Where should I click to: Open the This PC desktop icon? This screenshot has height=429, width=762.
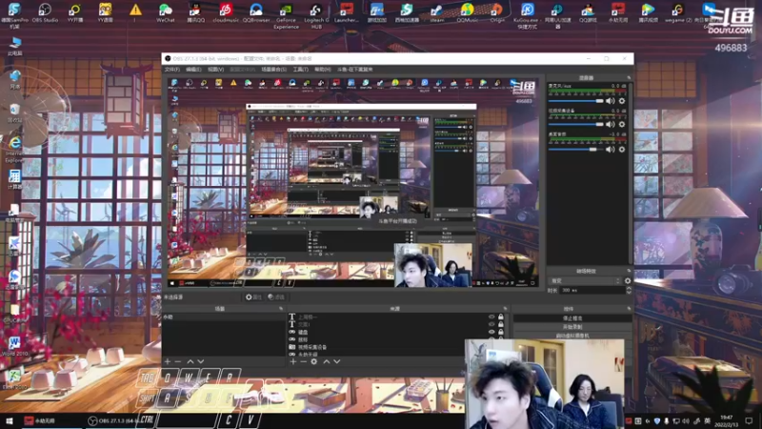(14, 46)
